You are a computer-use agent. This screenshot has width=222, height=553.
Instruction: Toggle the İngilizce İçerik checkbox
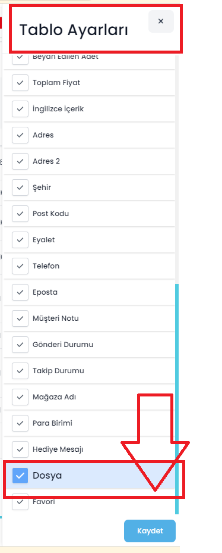point(20,109)
